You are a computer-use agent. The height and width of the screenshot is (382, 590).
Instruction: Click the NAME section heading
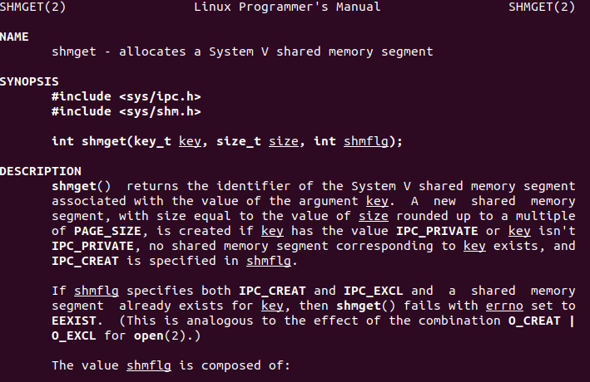14,37
